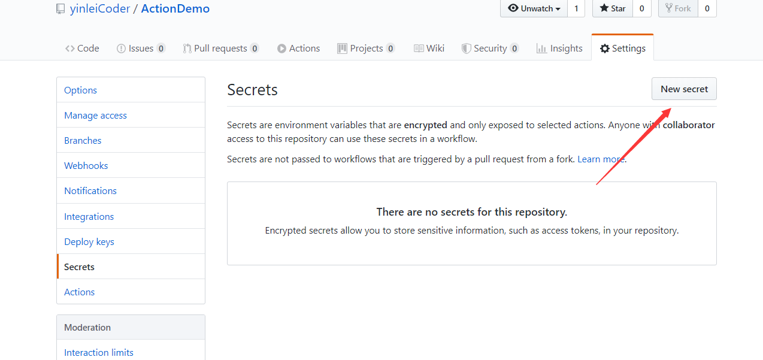This screenshot has width=763, height=360.
Task: Click the watchers count next to Unwatch
Action: pyautogui.click(x=576, y=8)
